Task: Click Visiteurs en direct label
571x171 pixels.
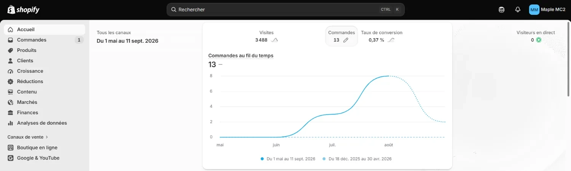Action: pyautogui.click(x=536, y=33)
